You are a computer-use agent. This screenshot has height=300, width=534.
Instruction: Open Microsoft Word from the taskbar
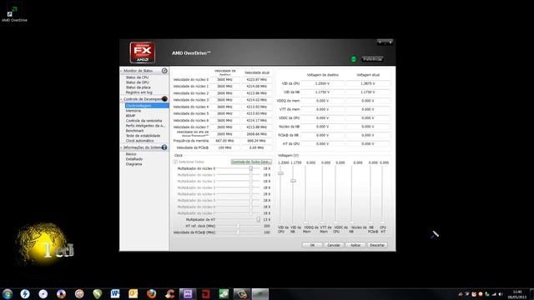click(115, 294)
